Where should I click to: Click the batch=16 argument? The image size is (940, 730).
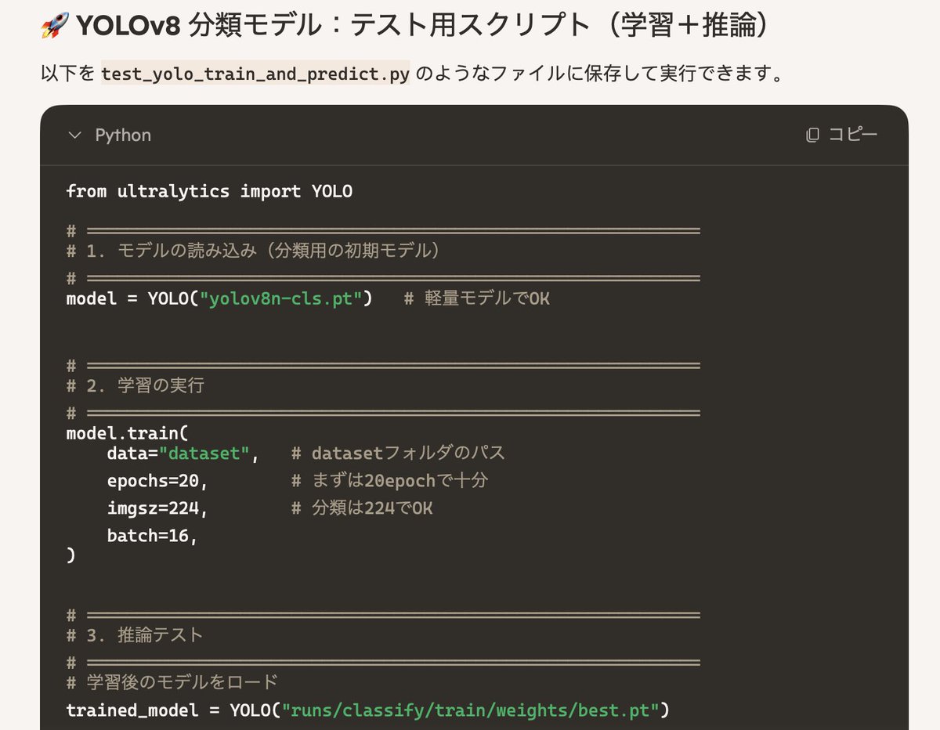point(153,537)
